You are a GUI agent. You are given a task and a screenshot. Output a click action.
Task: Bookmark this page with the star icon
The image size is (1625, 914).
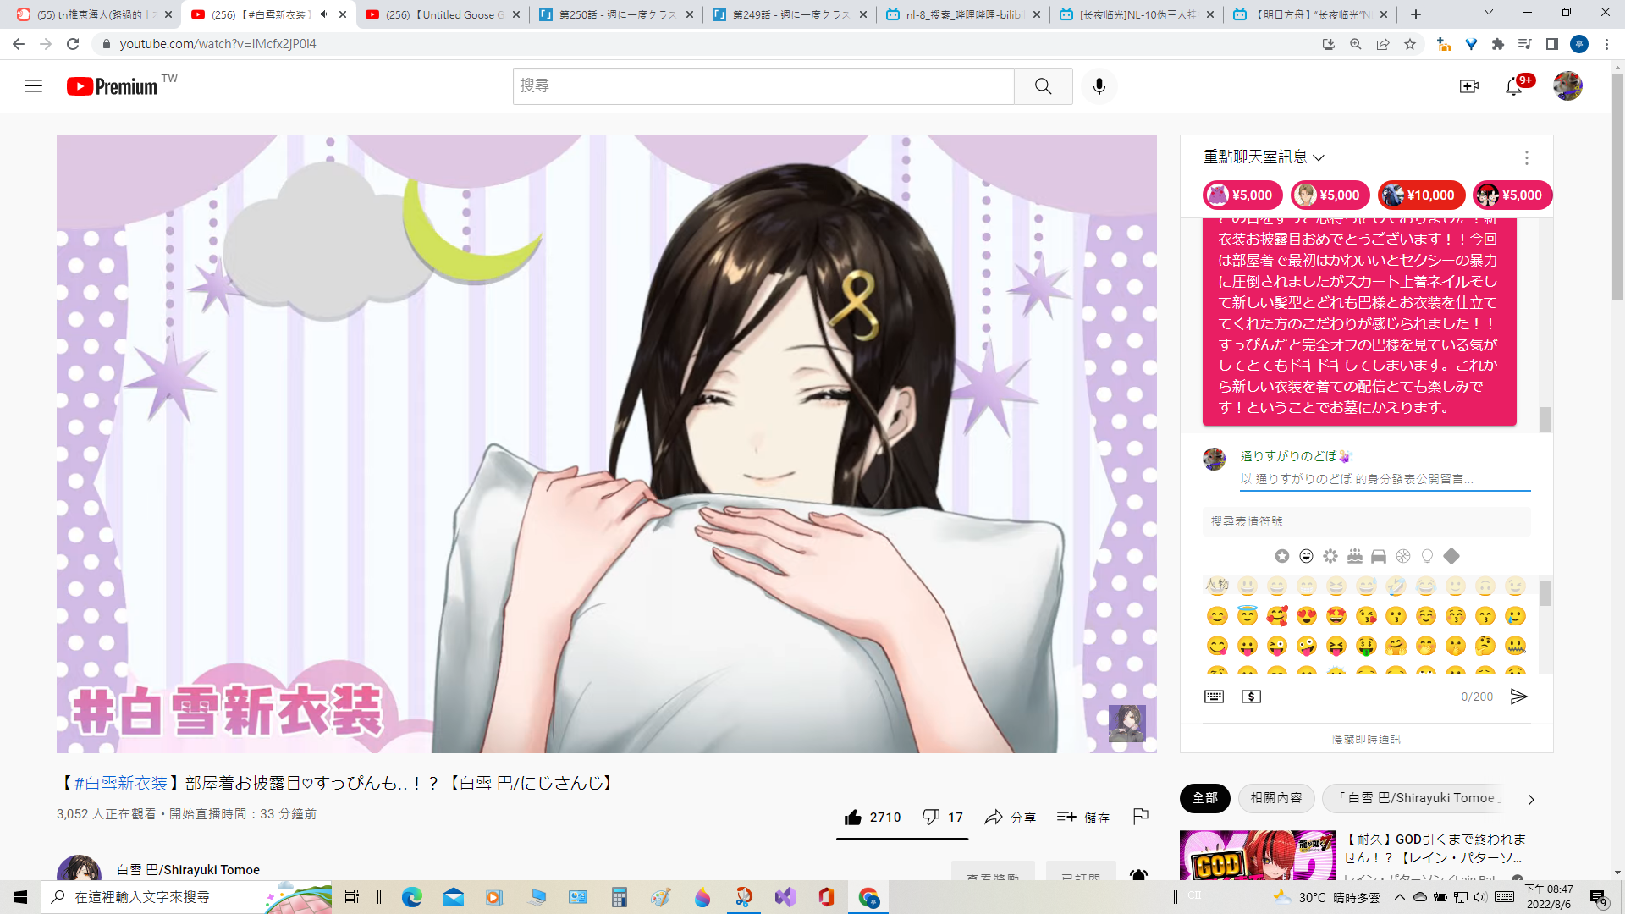1410,44
